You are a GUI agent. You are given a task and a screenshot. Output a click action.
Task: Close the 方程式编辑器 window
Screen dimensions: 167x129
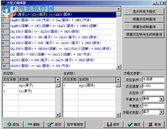pos(164,3)
